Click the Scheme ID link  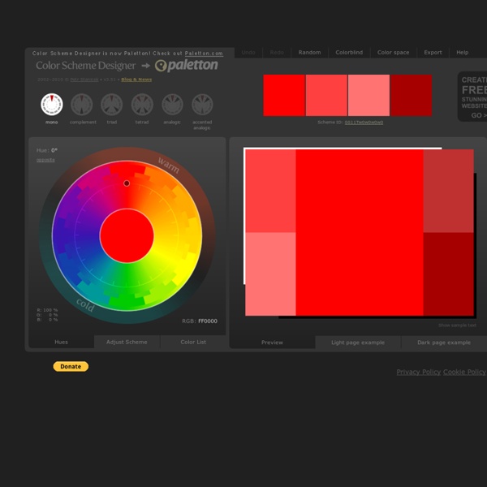pyautogui.click(x=364, y=123)
